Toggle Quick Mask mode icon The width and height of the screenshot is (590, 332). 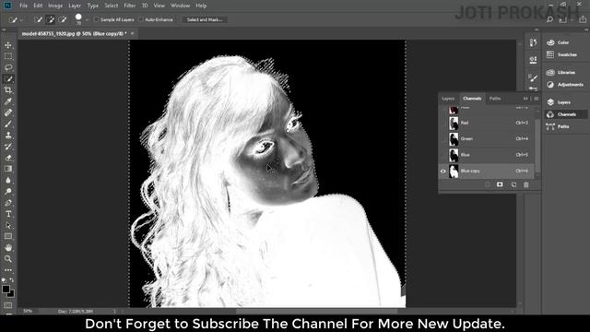(8, 305)
